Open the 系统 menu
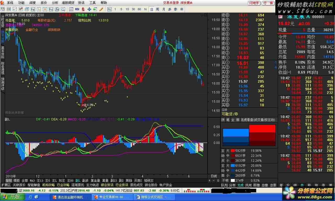The image size is (335, 201). click(10, 3)
